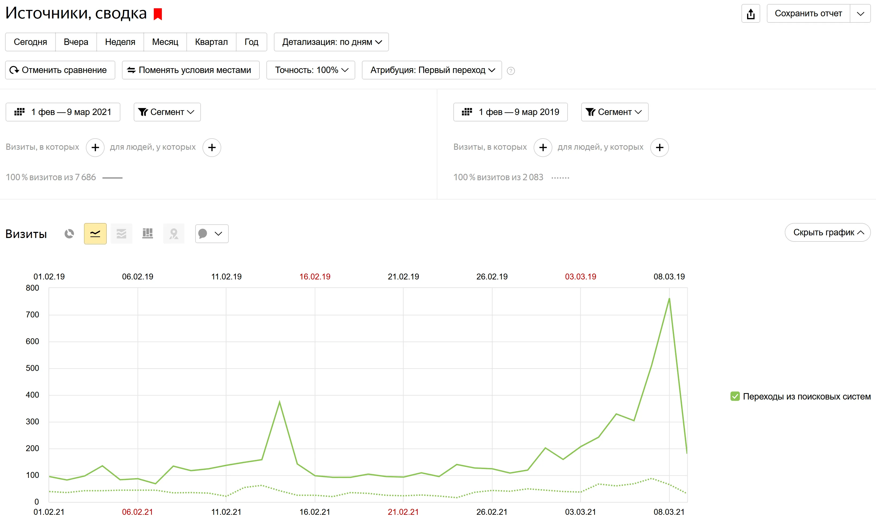
Task: Switch to the stacked areas chart view
Action: coord(121,233)
